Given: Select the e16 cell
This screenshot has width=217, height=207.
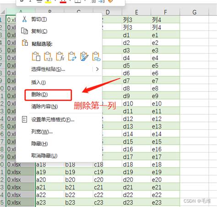Looking at the screenshot, I should pyautogui.click(x=165, y=149).
